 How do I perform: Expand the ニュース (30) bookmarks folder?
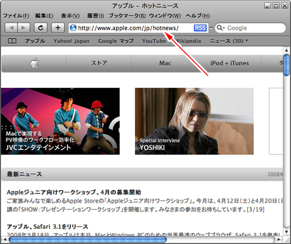(x=229, y=41)
